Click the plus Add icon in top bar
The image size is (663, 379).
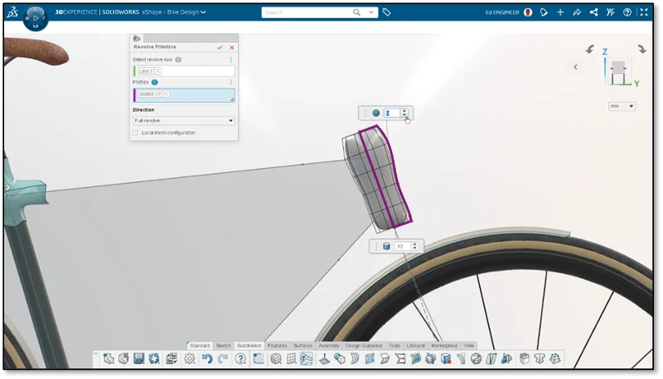coord(560,12)
